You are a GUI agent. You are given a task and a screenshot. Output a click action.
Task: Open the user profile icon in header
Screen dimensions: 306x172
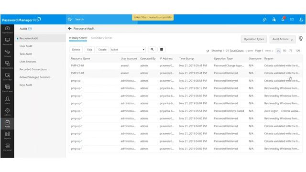(x=301, y=20)
